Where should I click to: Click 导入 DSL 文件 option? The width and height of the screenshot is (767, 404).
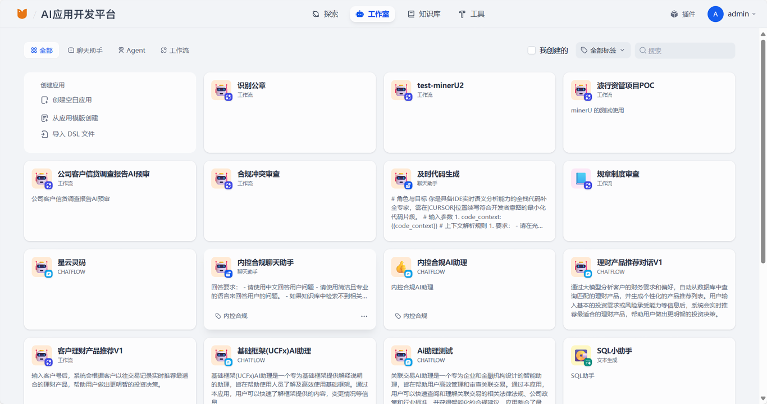73,134
